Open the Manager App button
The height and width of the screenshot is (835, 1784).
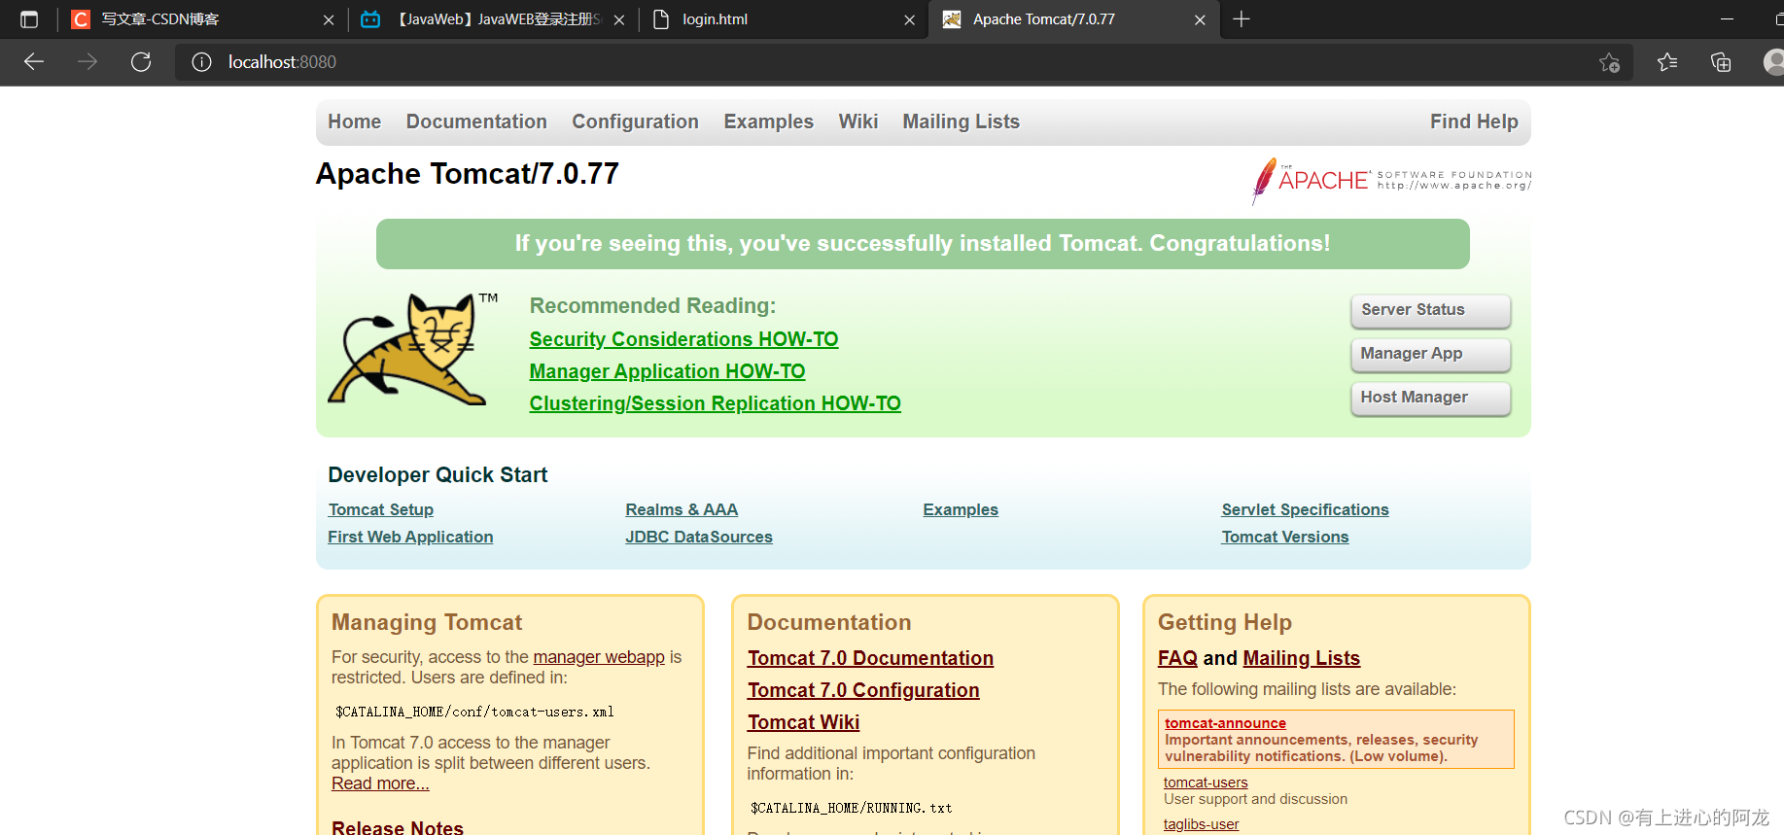point(1430,354)
